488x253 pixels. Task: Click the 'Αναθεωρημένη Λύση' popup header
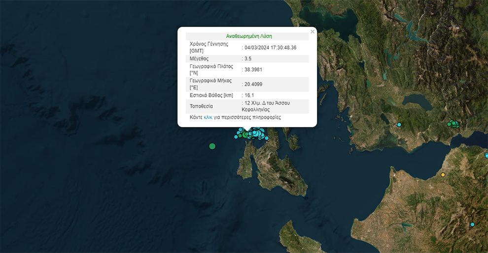(249, 36)
